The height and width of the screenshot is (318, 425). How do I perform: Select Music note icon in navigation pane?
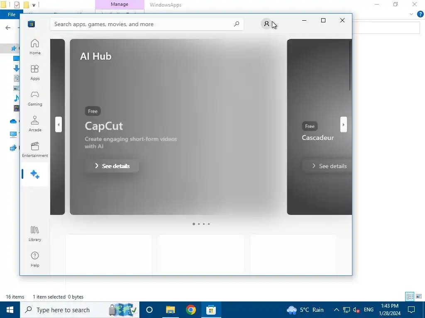pyautogui.click(x=16, y=98)
